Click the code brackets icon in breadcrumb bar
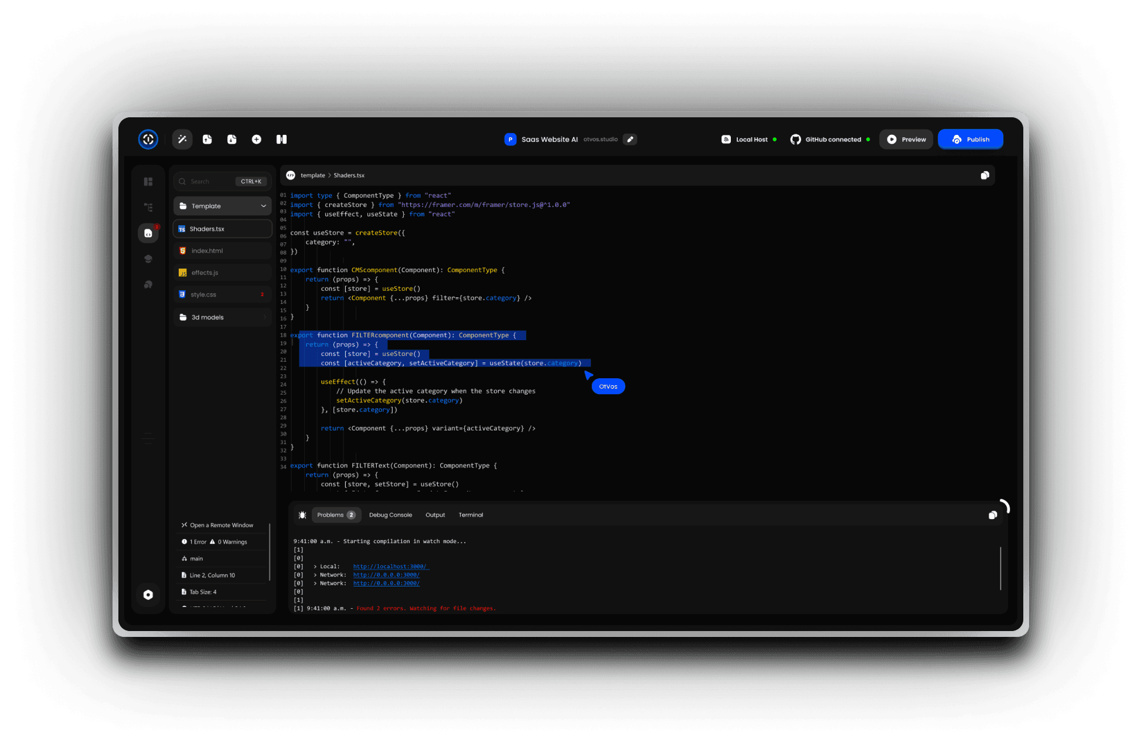 [x=291, y=175]
